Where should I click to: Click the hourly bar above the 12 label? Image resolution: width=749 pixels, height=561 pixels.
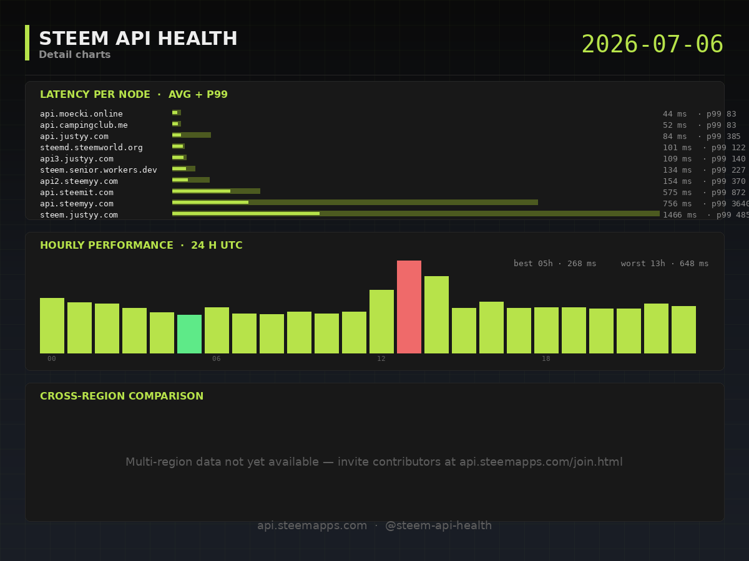(x=381, y=322)
